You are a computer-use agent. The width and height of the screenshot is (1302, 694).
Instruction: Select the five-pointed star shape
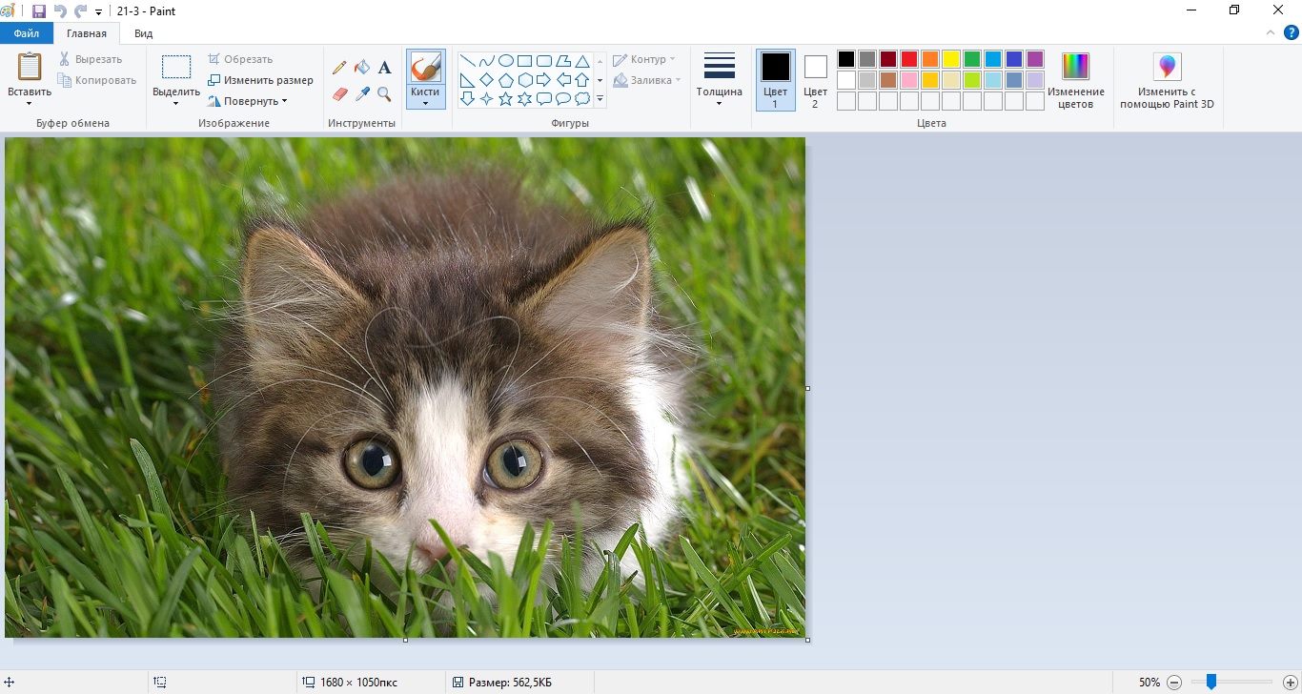(505, 98)
